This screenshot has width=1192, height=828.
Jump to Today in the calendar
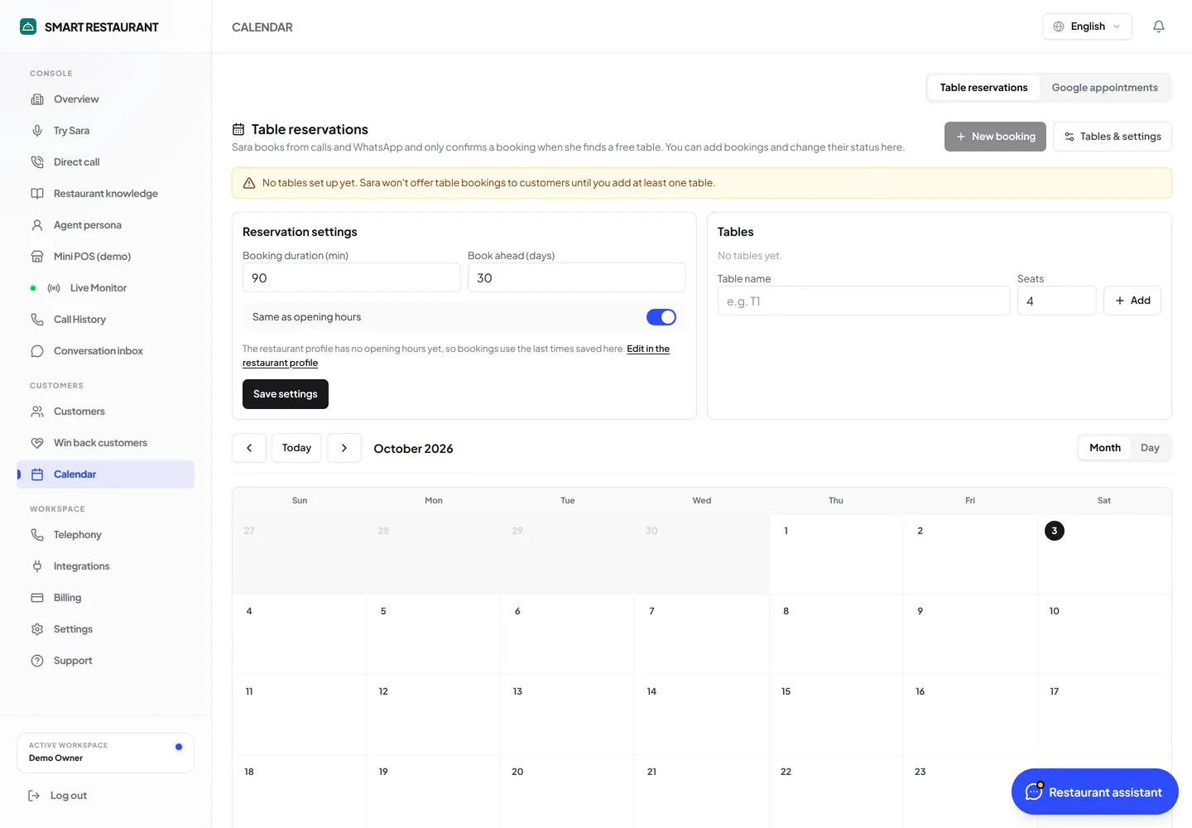point(296,448)
